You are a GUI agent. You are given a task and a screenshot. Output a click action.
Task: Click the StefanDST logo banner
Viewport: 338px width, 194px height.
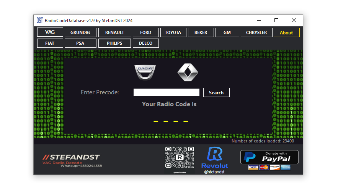(x=72, y=160)
